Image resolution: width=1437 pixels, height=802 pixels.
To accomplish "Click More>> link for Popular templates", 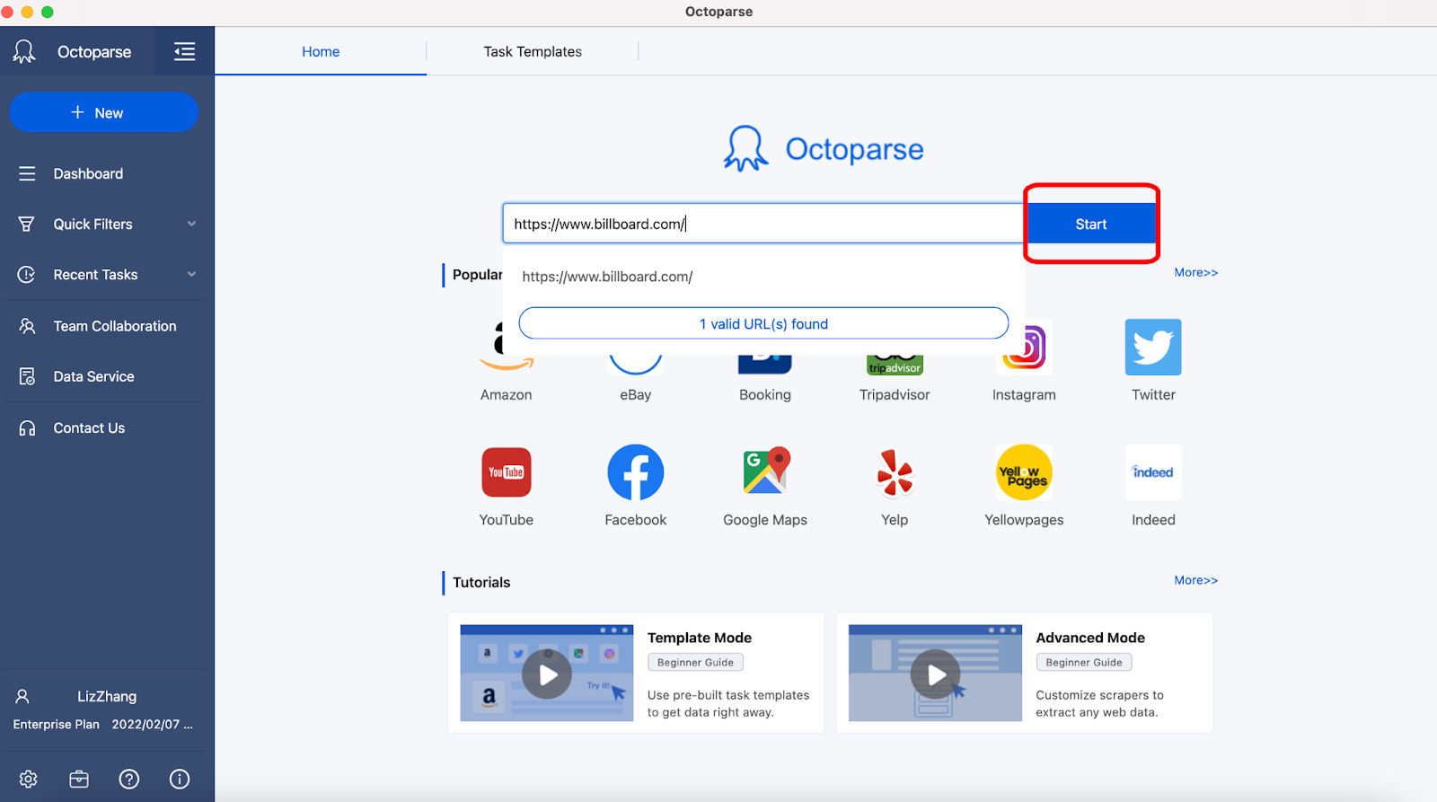I will (x=1196, y=272).
